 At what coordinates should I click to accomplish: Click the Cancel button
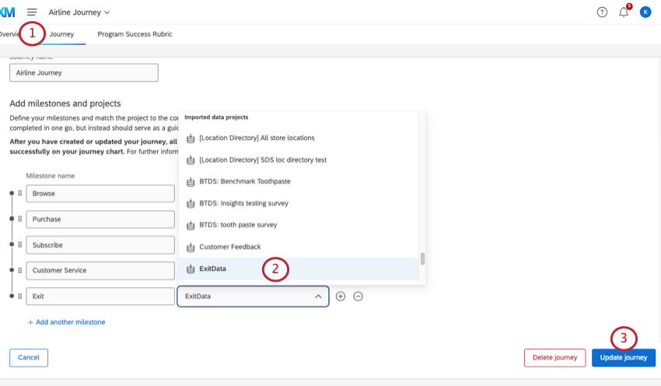[29, 357]
